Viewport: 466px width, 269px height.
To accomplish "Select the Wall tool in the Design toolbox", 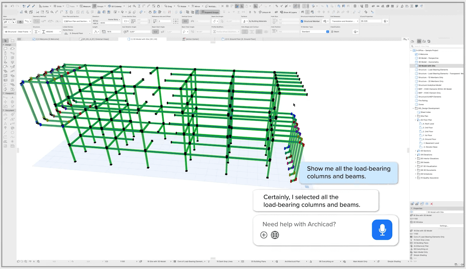I will tap(5, 49).
